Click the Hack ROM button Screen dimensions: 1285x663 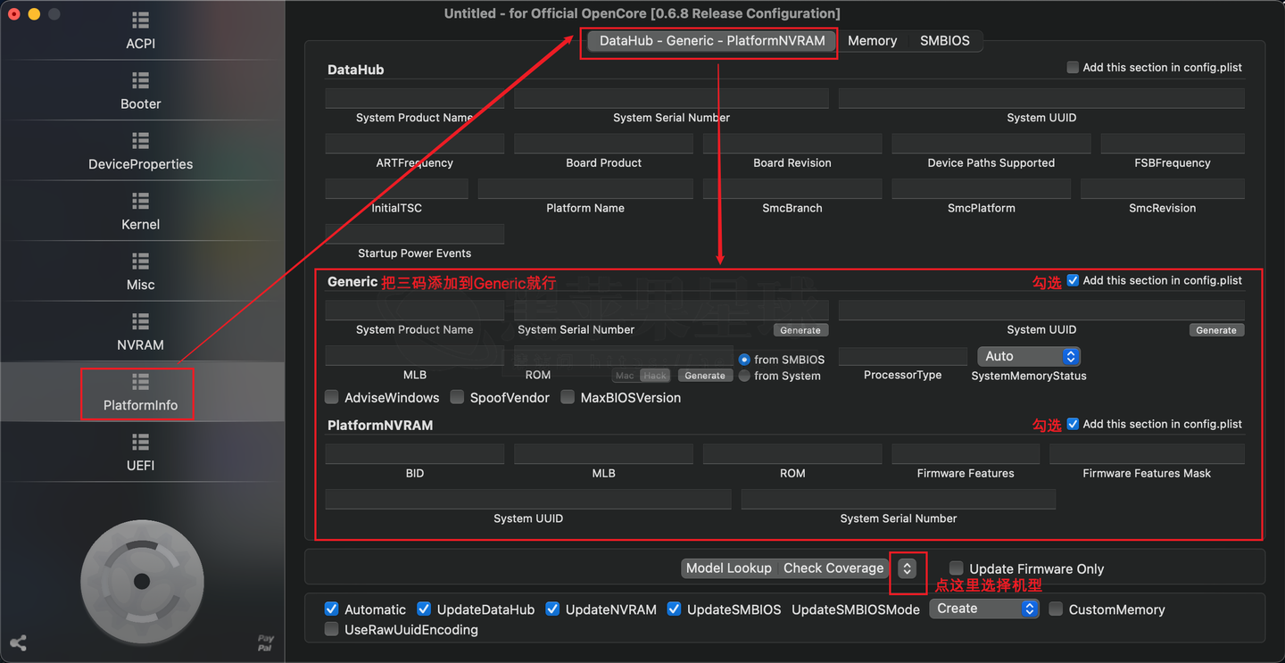pos(655,376)
